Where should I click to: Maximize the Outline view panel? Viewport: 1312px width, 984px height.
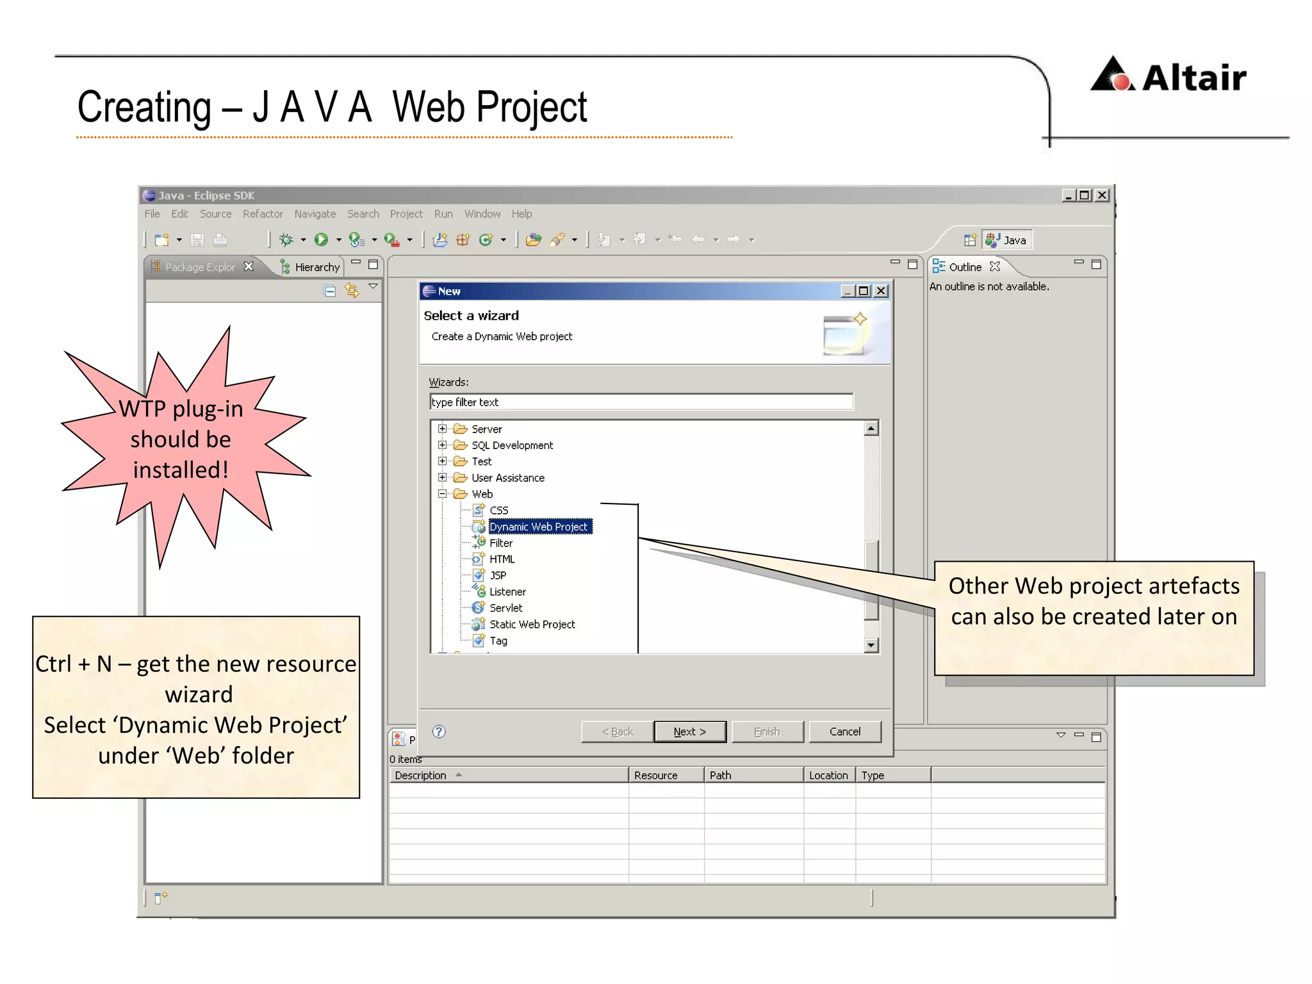(1096, 265)
